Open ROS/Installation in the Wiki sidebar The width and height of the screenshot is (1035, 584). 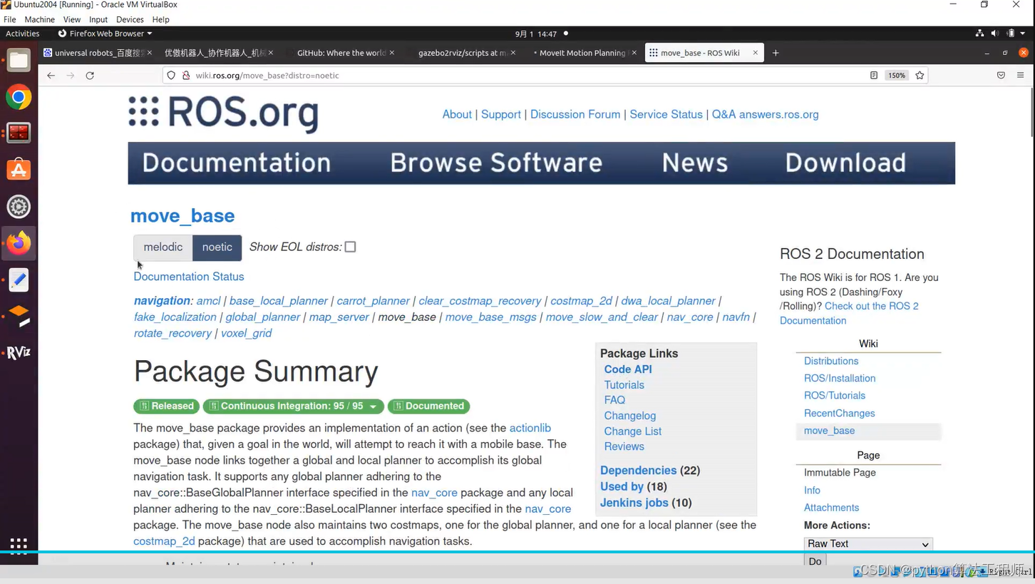click(x=840, y=379)
